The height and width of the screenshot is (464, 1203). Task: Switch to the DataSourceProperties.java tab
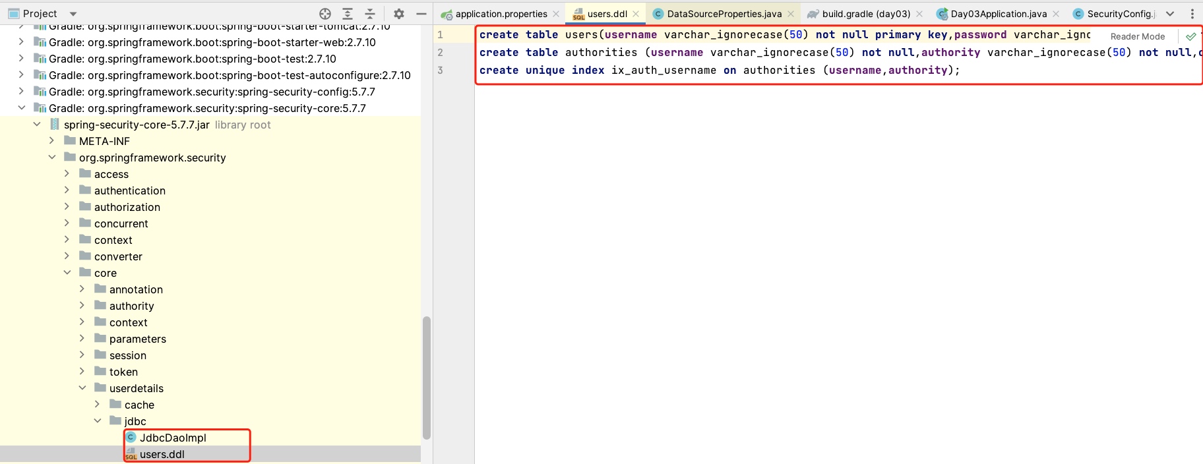tap(724, 14)
